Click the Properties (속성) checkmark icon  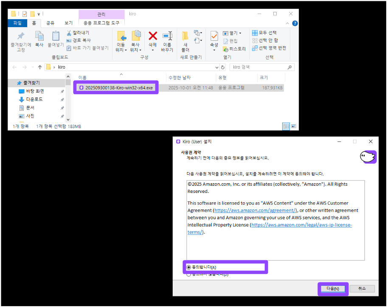point(214,36)
